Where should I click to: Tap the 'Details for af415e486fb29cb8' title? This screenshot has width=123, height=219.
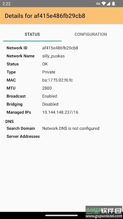(45, 16)
